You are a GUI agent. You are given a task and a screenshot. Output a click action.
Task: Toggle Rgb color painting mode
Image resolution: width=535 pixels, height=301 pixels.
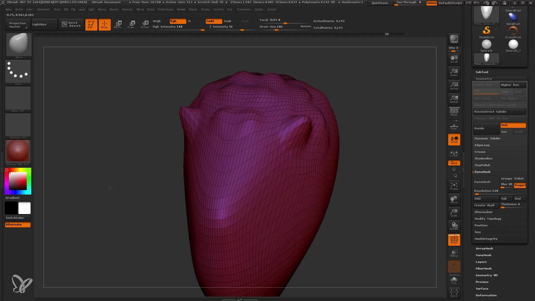pyautogui.click(x=177, y=21)
